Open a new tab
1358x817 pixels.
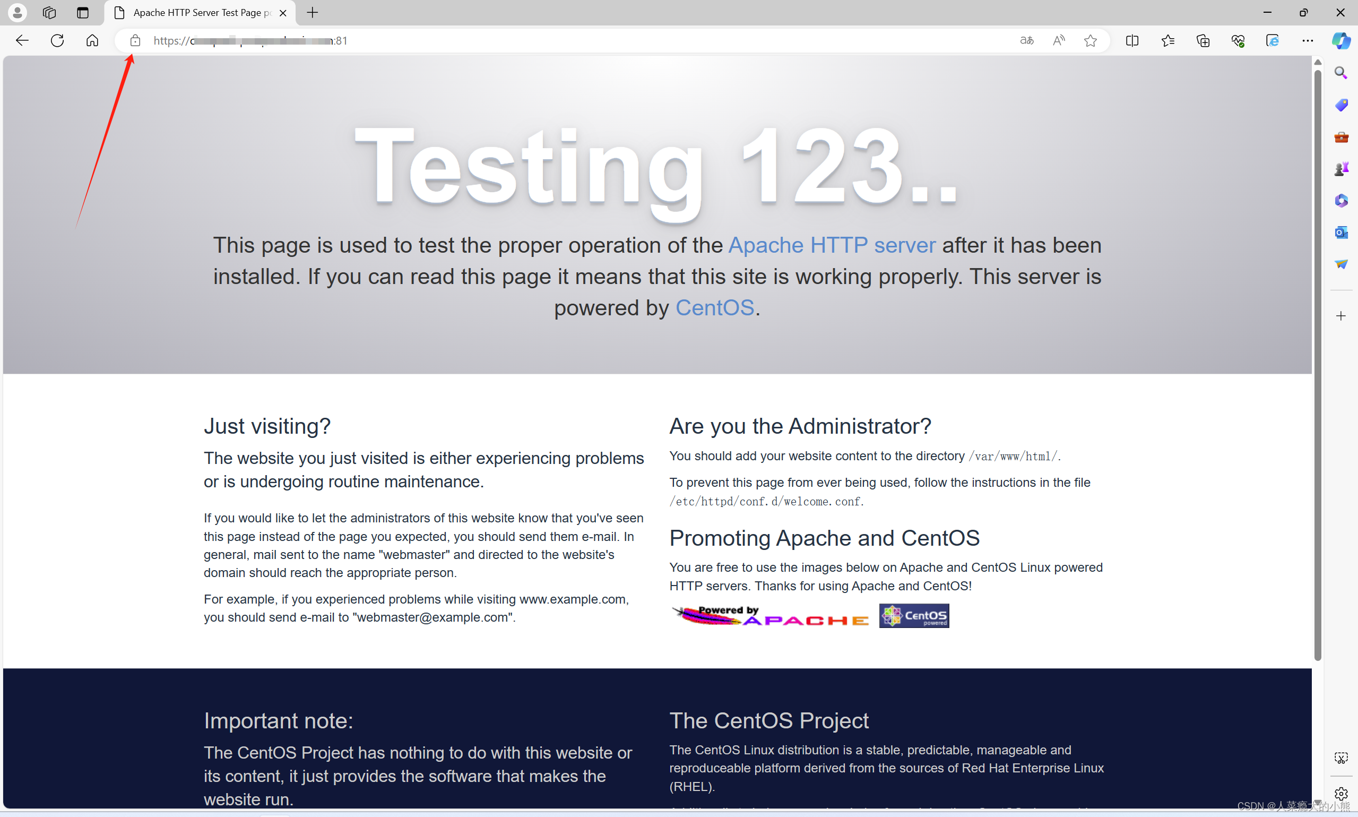pos(313,13)
